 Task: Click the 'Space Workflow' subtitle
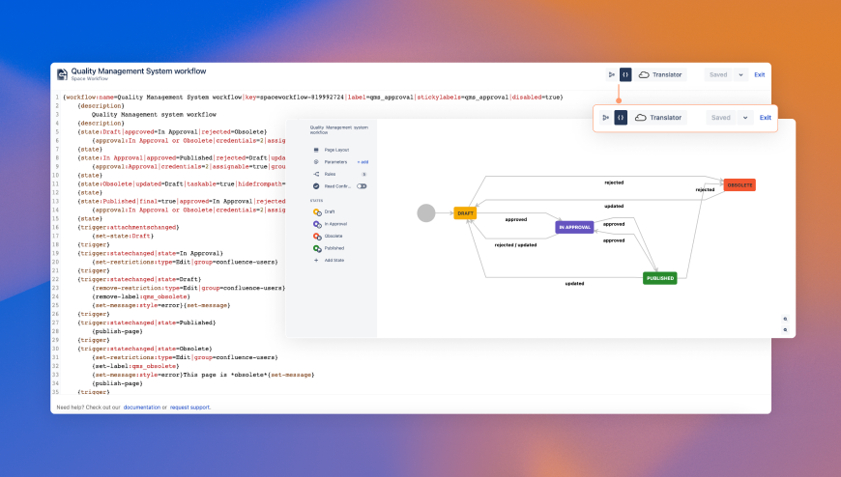coord(90,79)
